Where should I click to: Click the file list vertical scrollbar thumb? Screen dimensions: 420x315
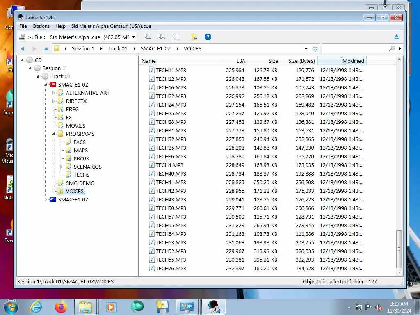click(399, 249)
